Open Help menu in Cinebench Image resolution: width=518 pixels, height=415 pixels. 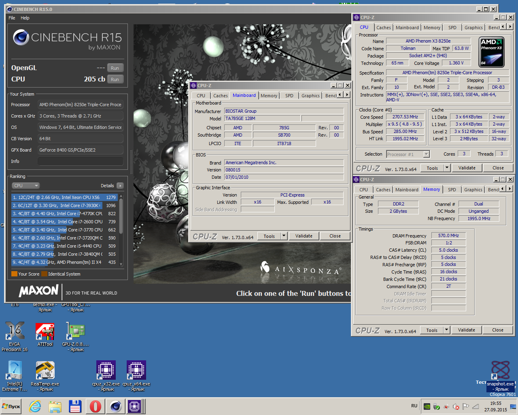25,18
